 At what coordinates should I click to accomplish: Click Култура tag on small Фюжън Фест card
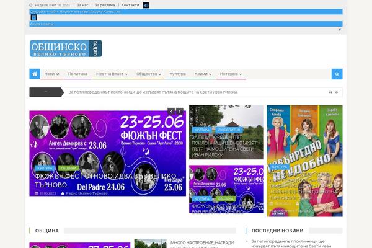pyautogui.click(x=201, y=198)
